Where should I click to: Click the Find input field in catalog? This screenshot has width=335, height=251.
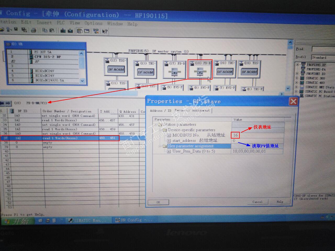[323, 49]
